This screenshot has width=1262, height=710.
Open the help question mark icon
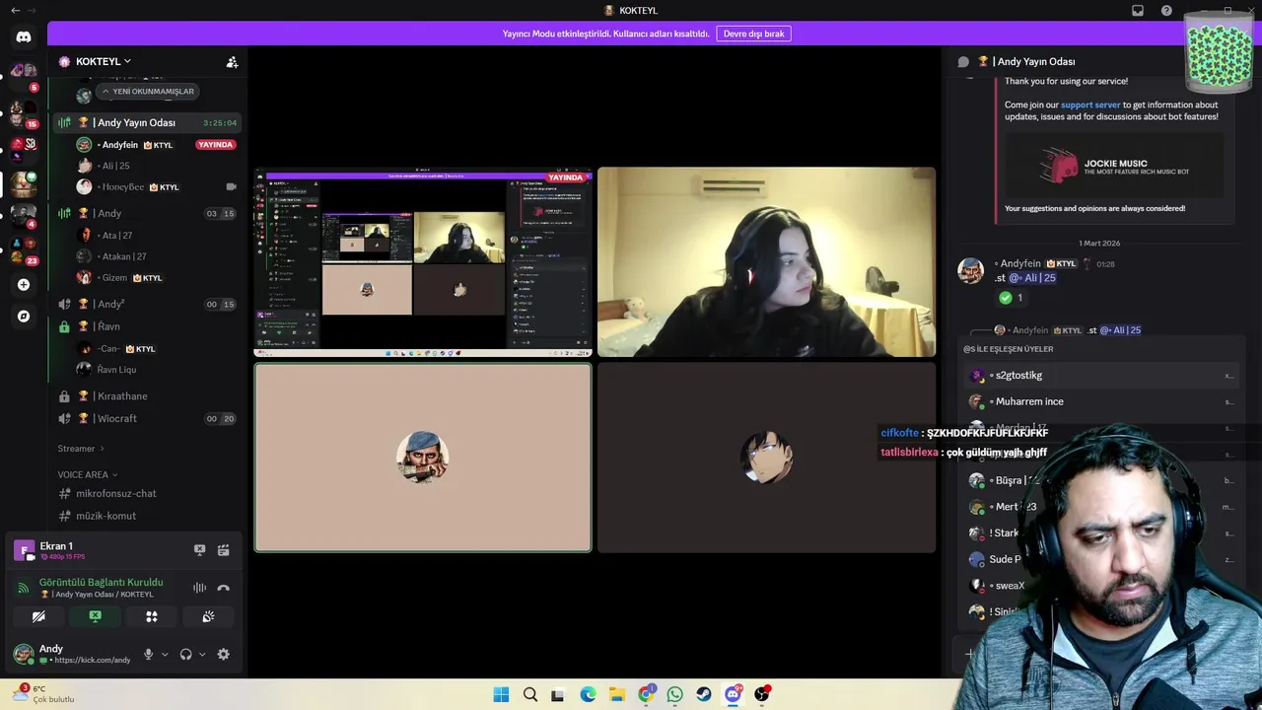tap(1167, 10)
